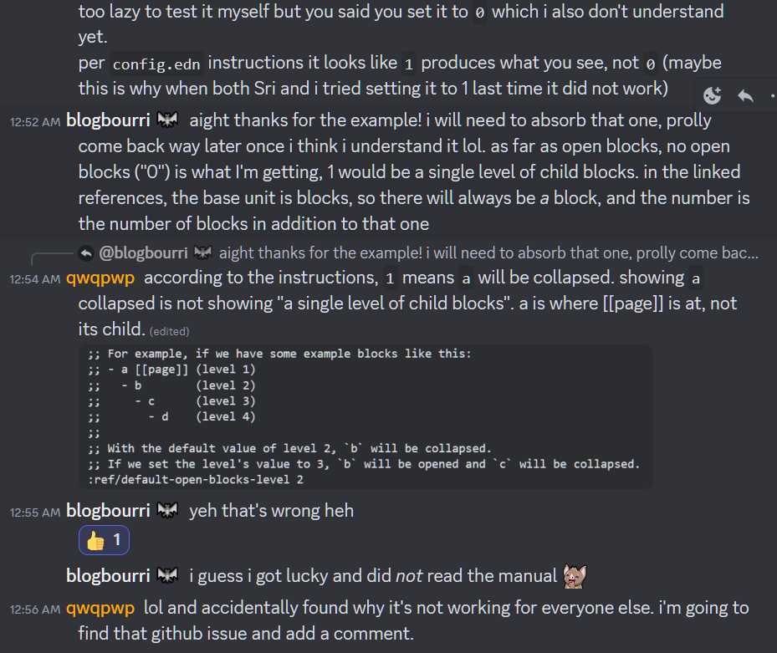The height and width of the screenshot is (653, 777).
Task: Toggle the 👍 reaction on blogbourri's message
Action: [104, 539]
